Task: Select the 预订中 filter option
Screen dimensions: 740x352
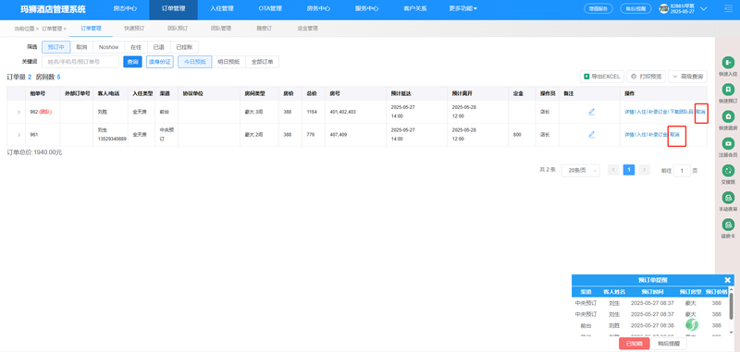Action: 56,47
